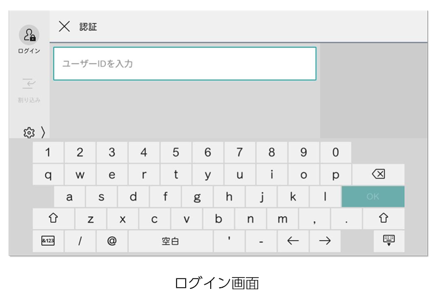Tap the number 4 key
The image size is (434, 304).
pyautogui.click(x=144, y=152)
